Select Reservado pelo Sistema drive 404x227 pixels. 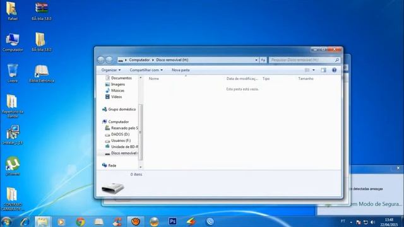pyautogui.click(x=121, y=128)
